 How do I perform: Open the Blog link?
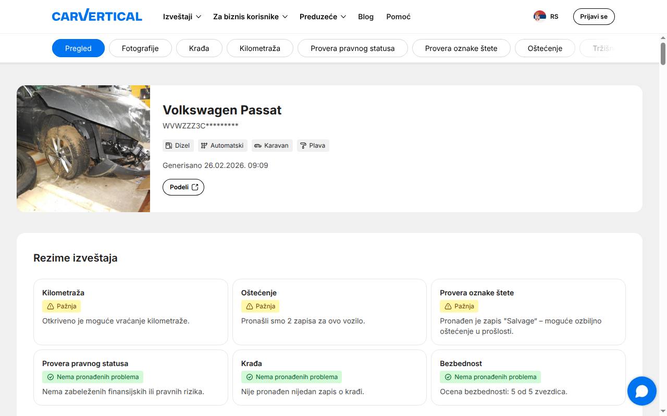(x=366, y=17)
